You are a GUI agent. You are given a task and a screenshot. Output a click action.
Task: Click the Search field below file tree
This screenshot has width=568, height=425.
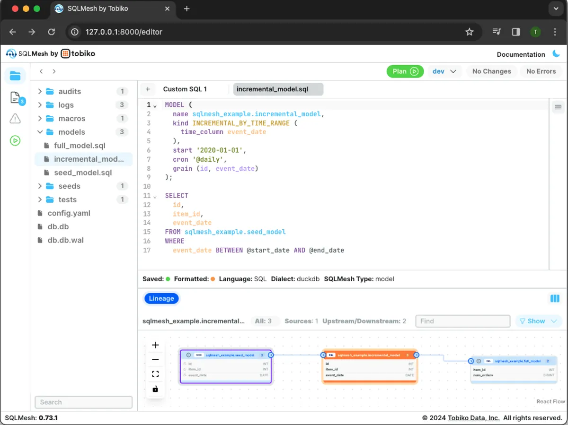[x=84, y=402]
